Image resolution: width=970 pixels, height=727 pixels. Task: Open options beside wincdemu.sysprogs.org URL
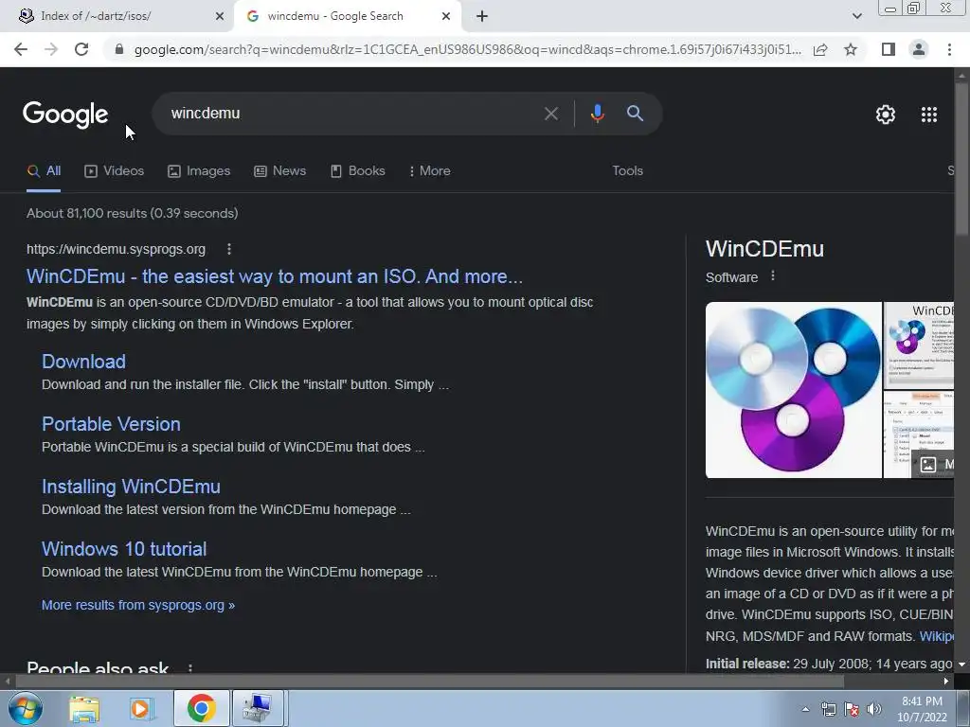[x=229, y=249]
